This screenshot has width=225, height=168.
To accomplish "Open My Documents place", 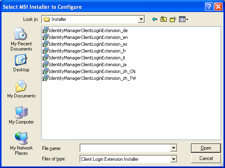I will tap(21, 89).
